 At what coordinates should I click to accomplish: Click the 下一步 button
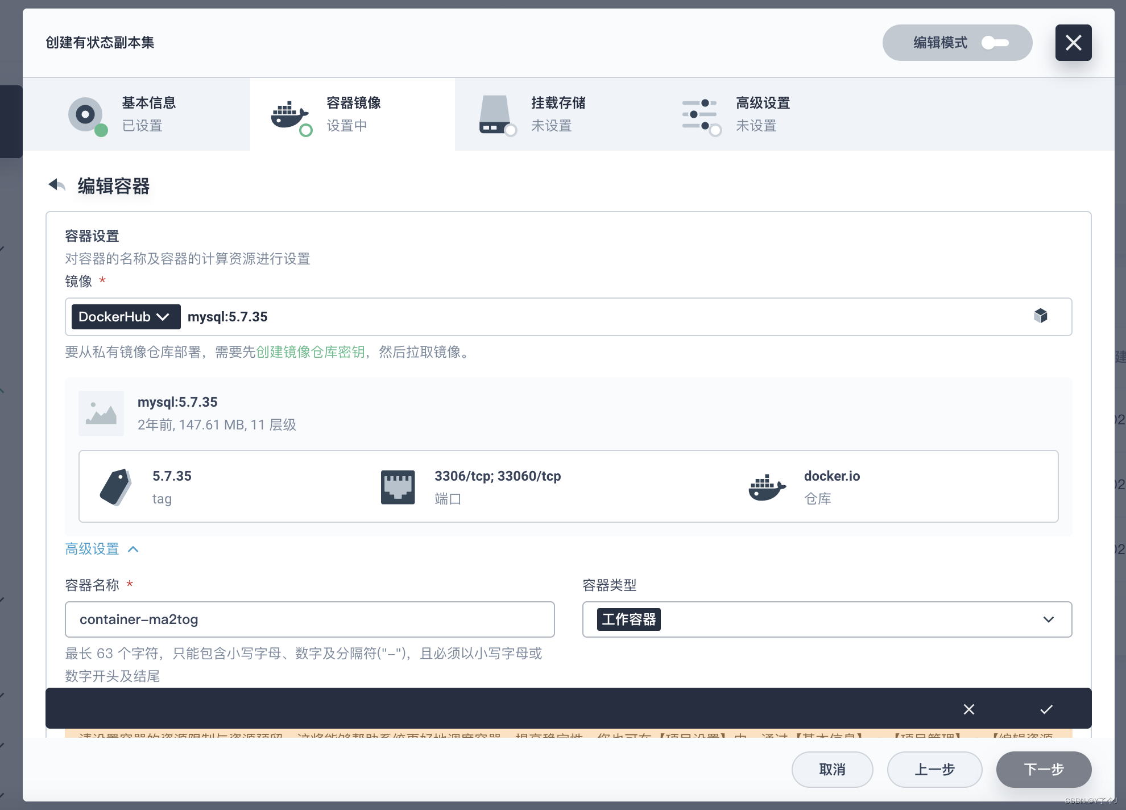(x=1044, y=770)
